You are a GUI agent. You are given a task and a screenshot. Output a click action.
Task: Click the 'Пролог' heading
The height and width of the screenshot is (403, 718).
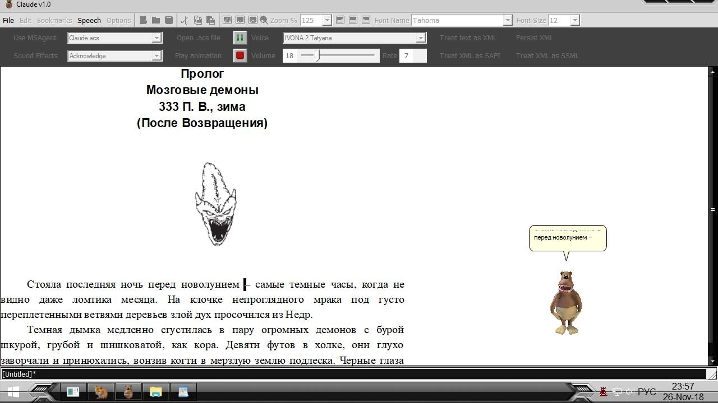tap(202, 73)
